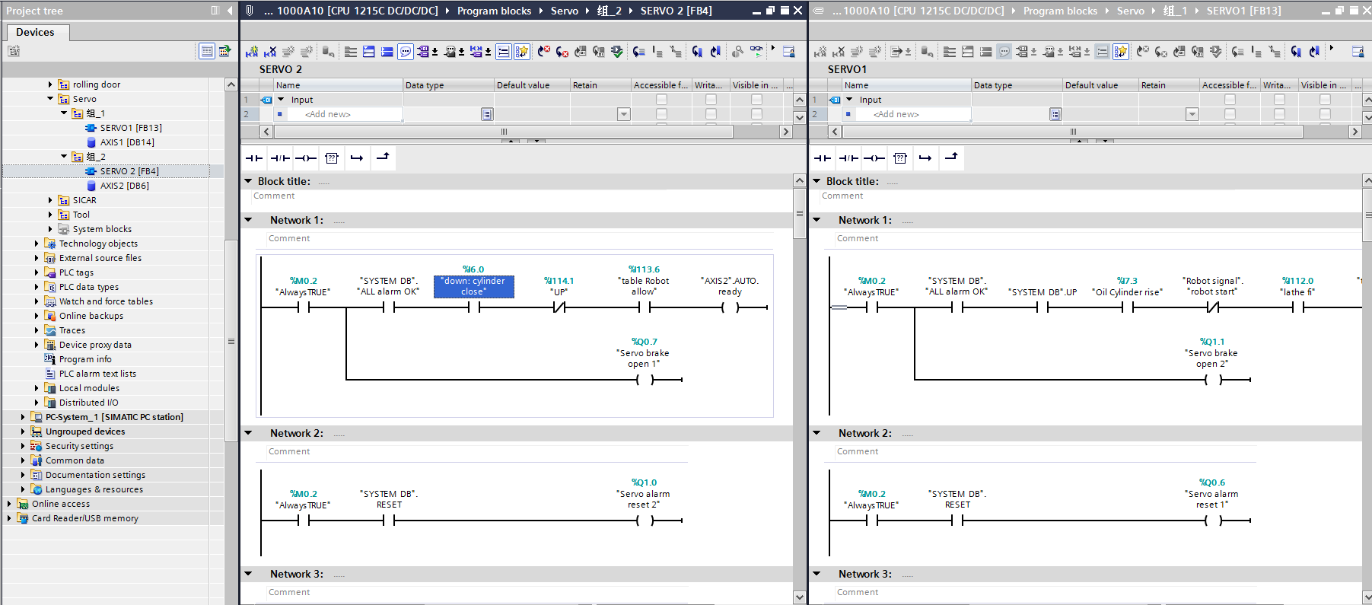The width and height of the screenshot is (1372, 605).
Task: Insert assignment coil in SERVO 2
Action: 306,158
